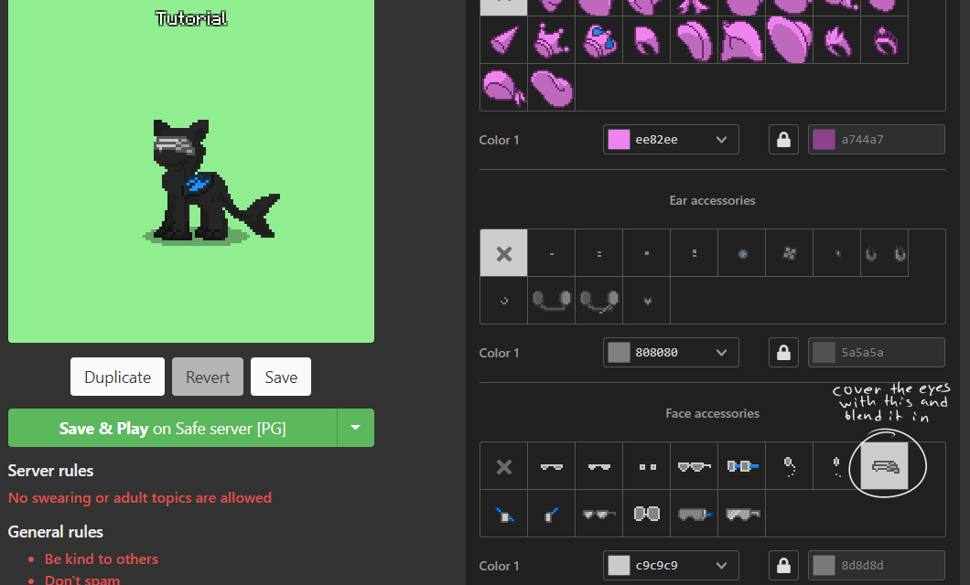The height and width of the screenshot is (585, 970).
Task: Toggle the lock for the ee82ee color
Action: point(783,140)
